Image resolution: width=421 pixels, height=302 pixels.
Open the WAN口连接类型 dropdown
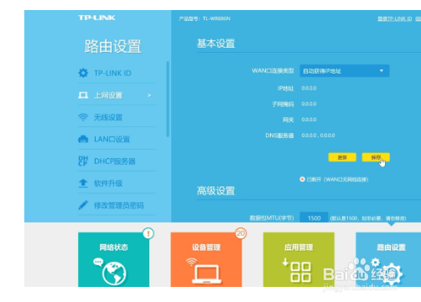click(345, 71)
